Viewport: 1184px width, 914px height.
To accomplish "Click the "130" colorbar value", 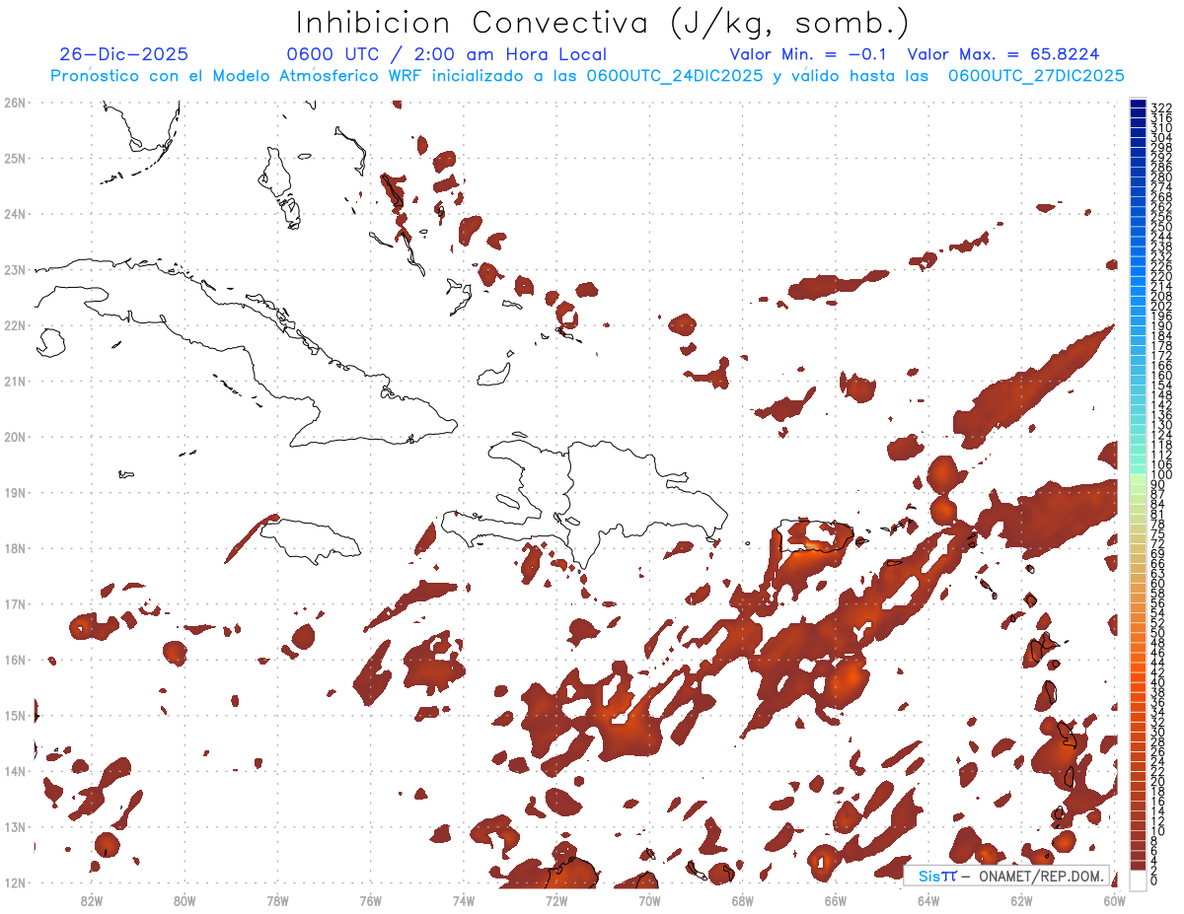I will (1160, 425).
